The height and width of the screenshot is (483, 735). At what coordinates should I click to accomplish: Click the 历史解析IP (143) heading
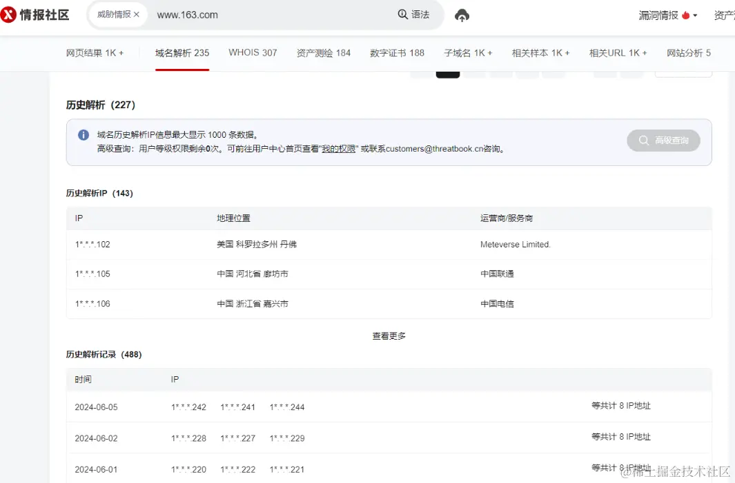point(99,194)
